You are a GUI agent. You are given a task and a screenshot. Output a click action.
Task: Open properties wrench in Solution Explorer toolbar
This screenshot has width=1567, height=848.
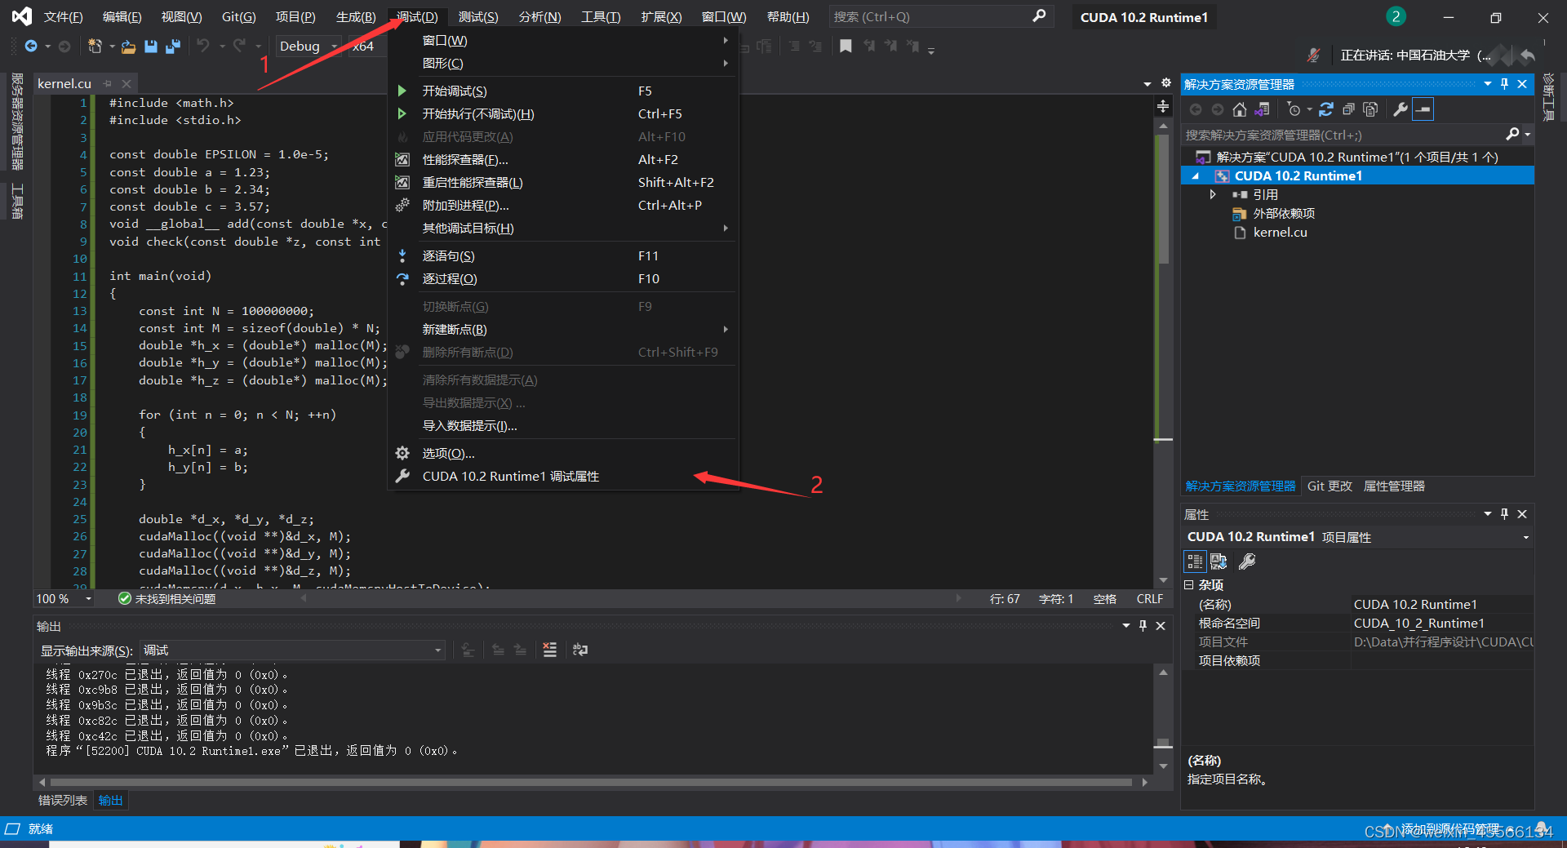[1401, 109]
